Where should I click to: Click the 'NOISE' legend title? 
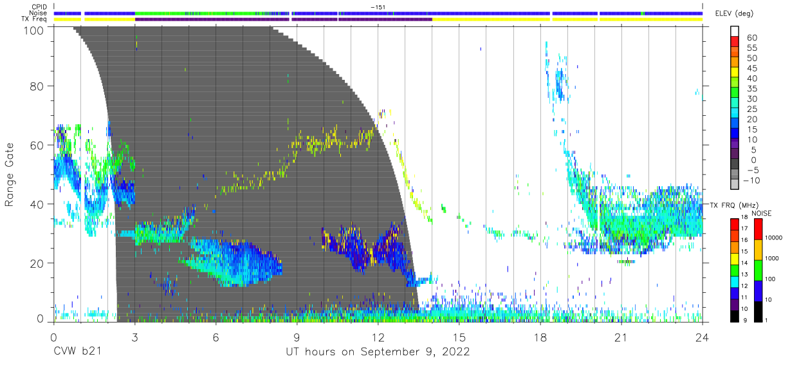[763, 213]
